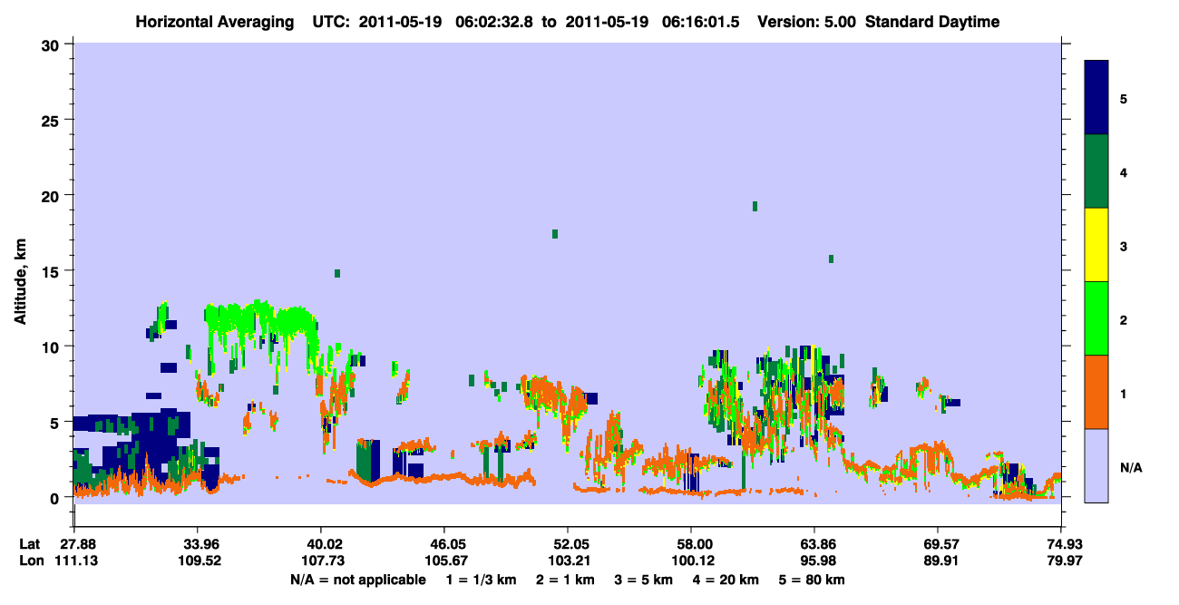Click the longitude value 107.73
Screen dimensions: 1179x605
(321, 561)
